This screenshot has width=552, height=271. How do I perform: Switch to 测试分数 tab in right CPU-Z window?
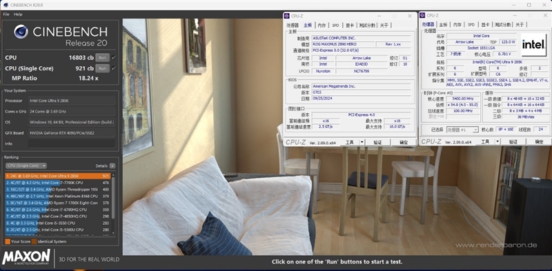[x=502, y=25]
